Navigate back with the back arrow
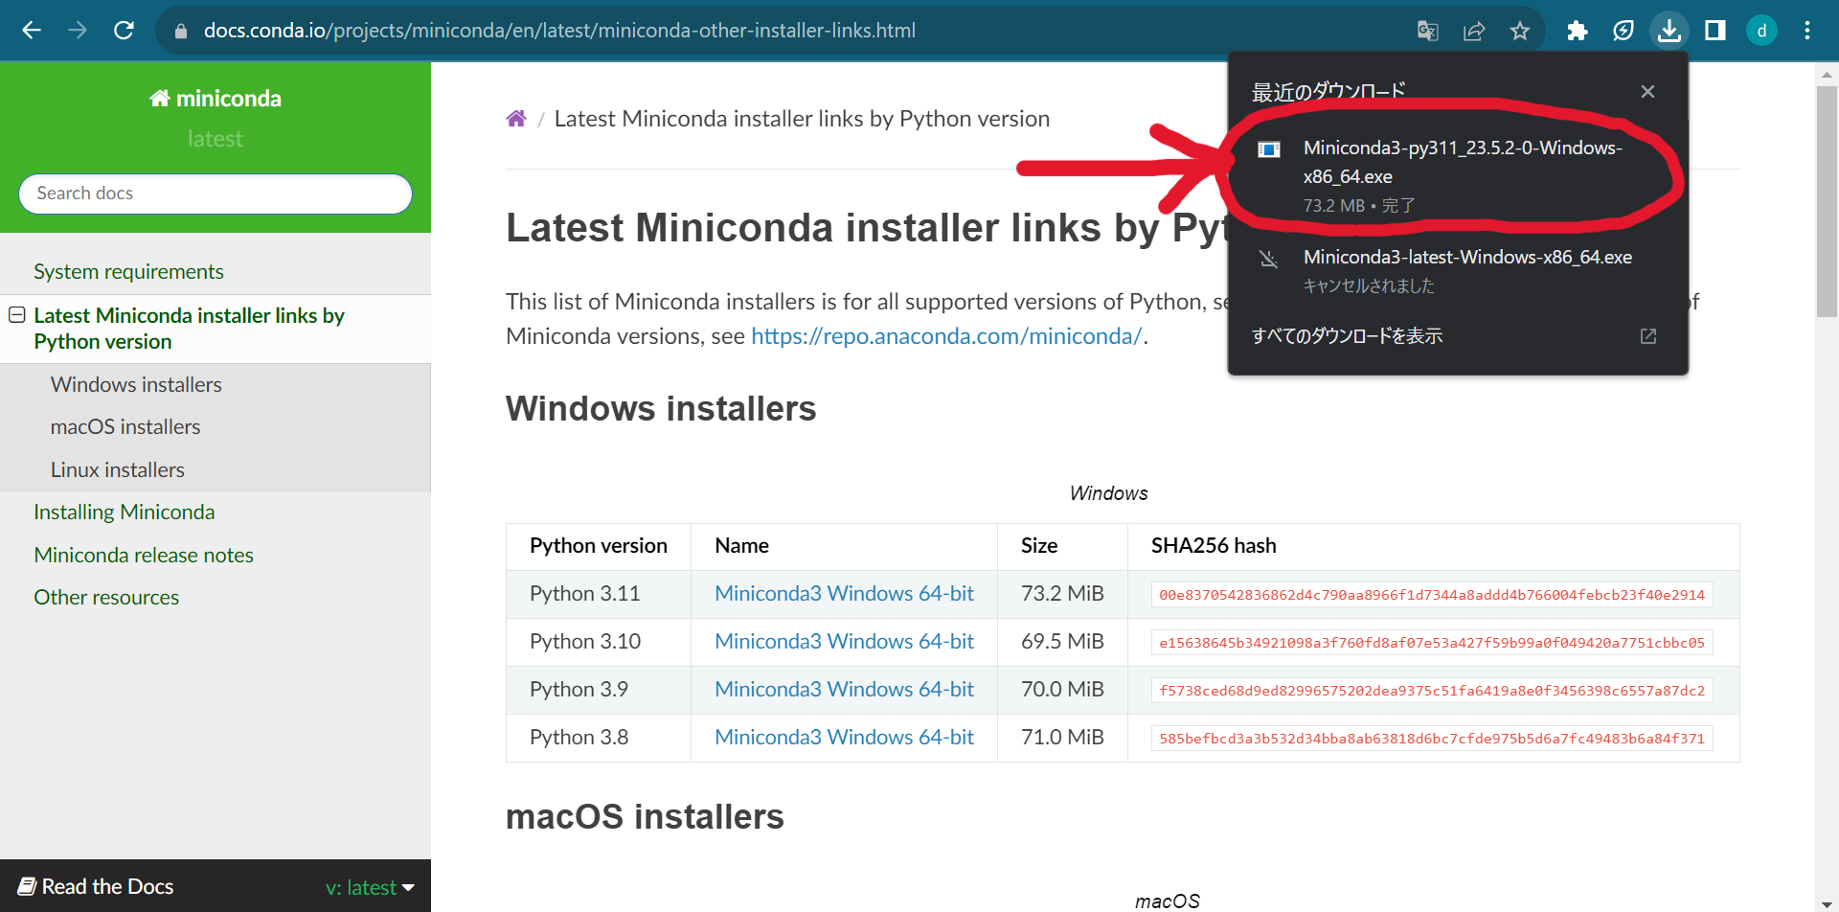 pyautogui.click(x=32, y=30)
